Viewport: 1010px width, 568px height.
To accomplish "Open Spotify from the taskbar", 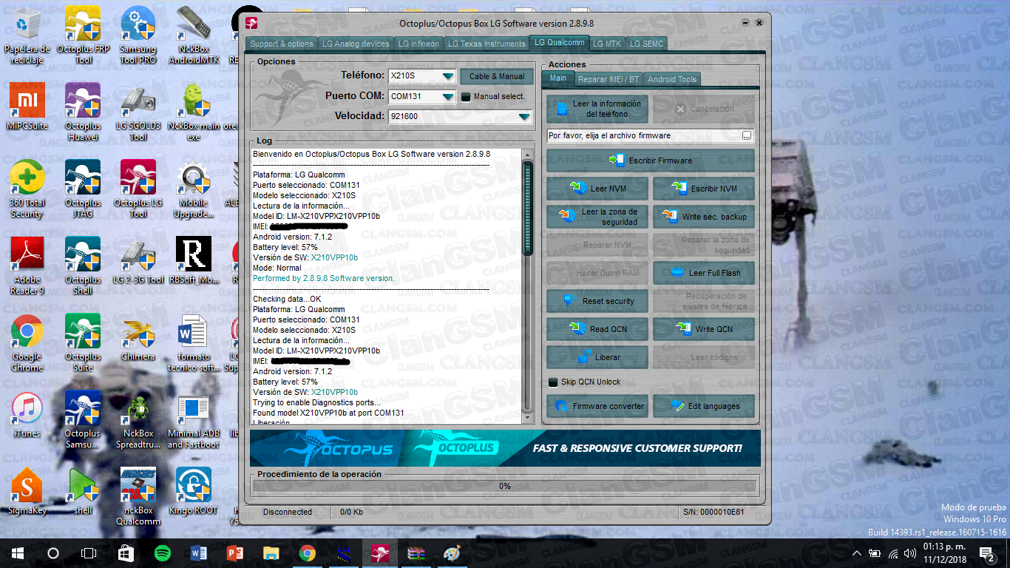I will (163, 553).
